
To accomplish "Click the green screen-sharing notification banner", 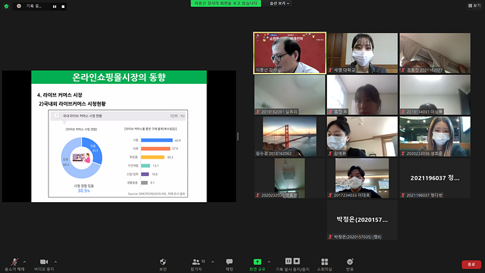I will tap(226, 3).
